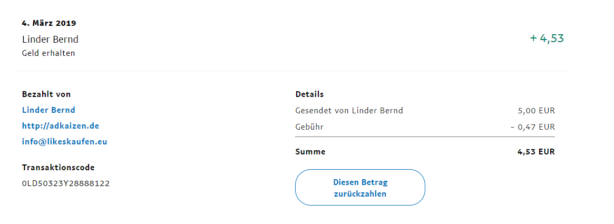Click the Linder Bernd name in the transaction header
The height and width of the screenshot is (224, 614).
[50, 40]
